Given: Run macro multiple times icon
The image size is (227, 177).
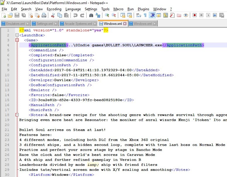Looking at the screenshot, I should [x=215, y=15].
